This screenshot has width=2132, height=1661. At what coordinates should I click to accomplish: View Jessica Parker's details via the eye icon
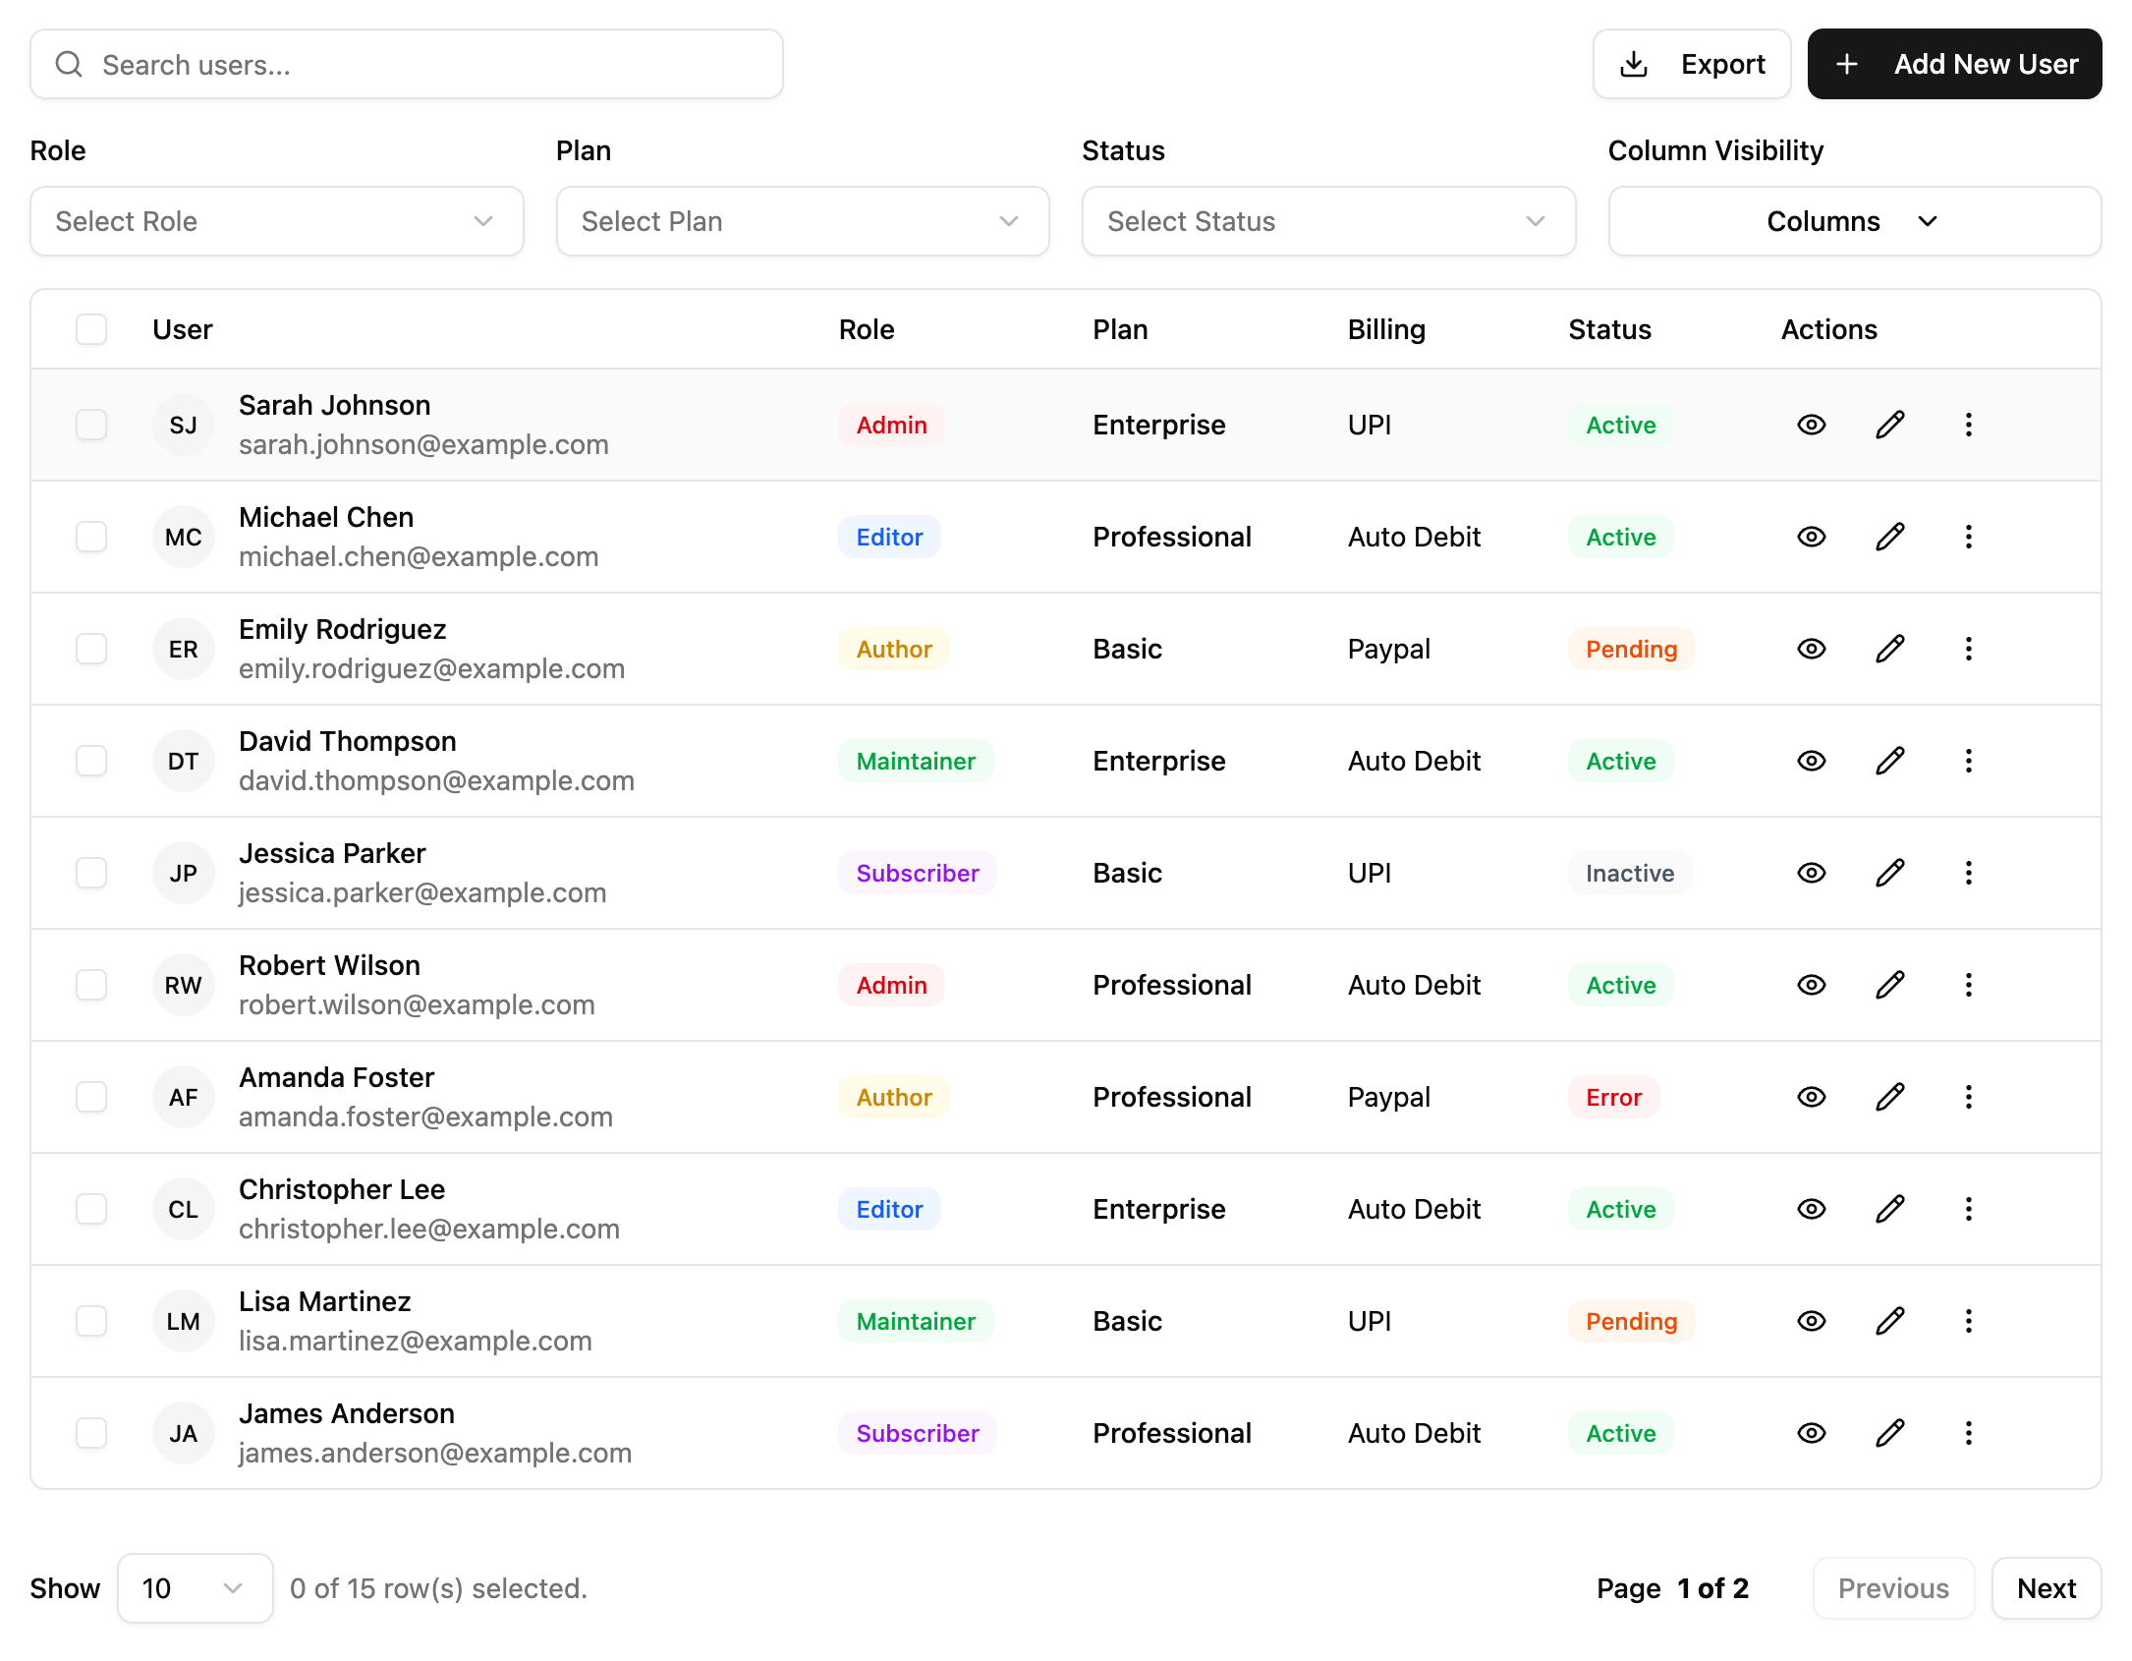[x=1811, y=873]
